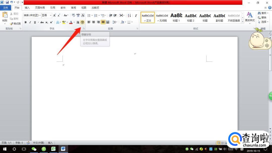272x153 pixels.
Task: Click the Grow Font icon
Action: point(54,15)
